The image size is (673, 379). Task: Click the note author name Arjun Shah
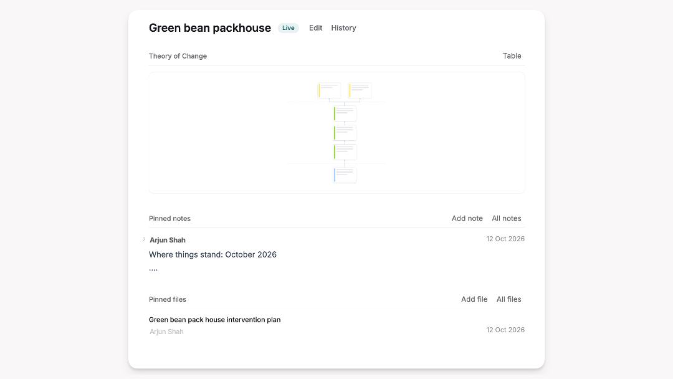pyautogui.click(x=168, y=240)
